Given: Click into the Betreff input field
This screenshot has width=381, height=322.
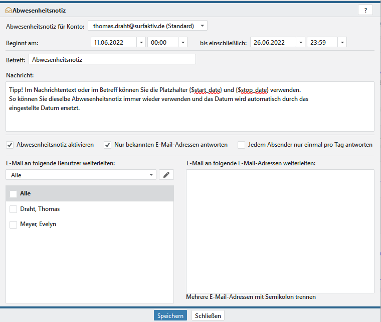Looking at the screenshot, I should (x=112, y=59).
